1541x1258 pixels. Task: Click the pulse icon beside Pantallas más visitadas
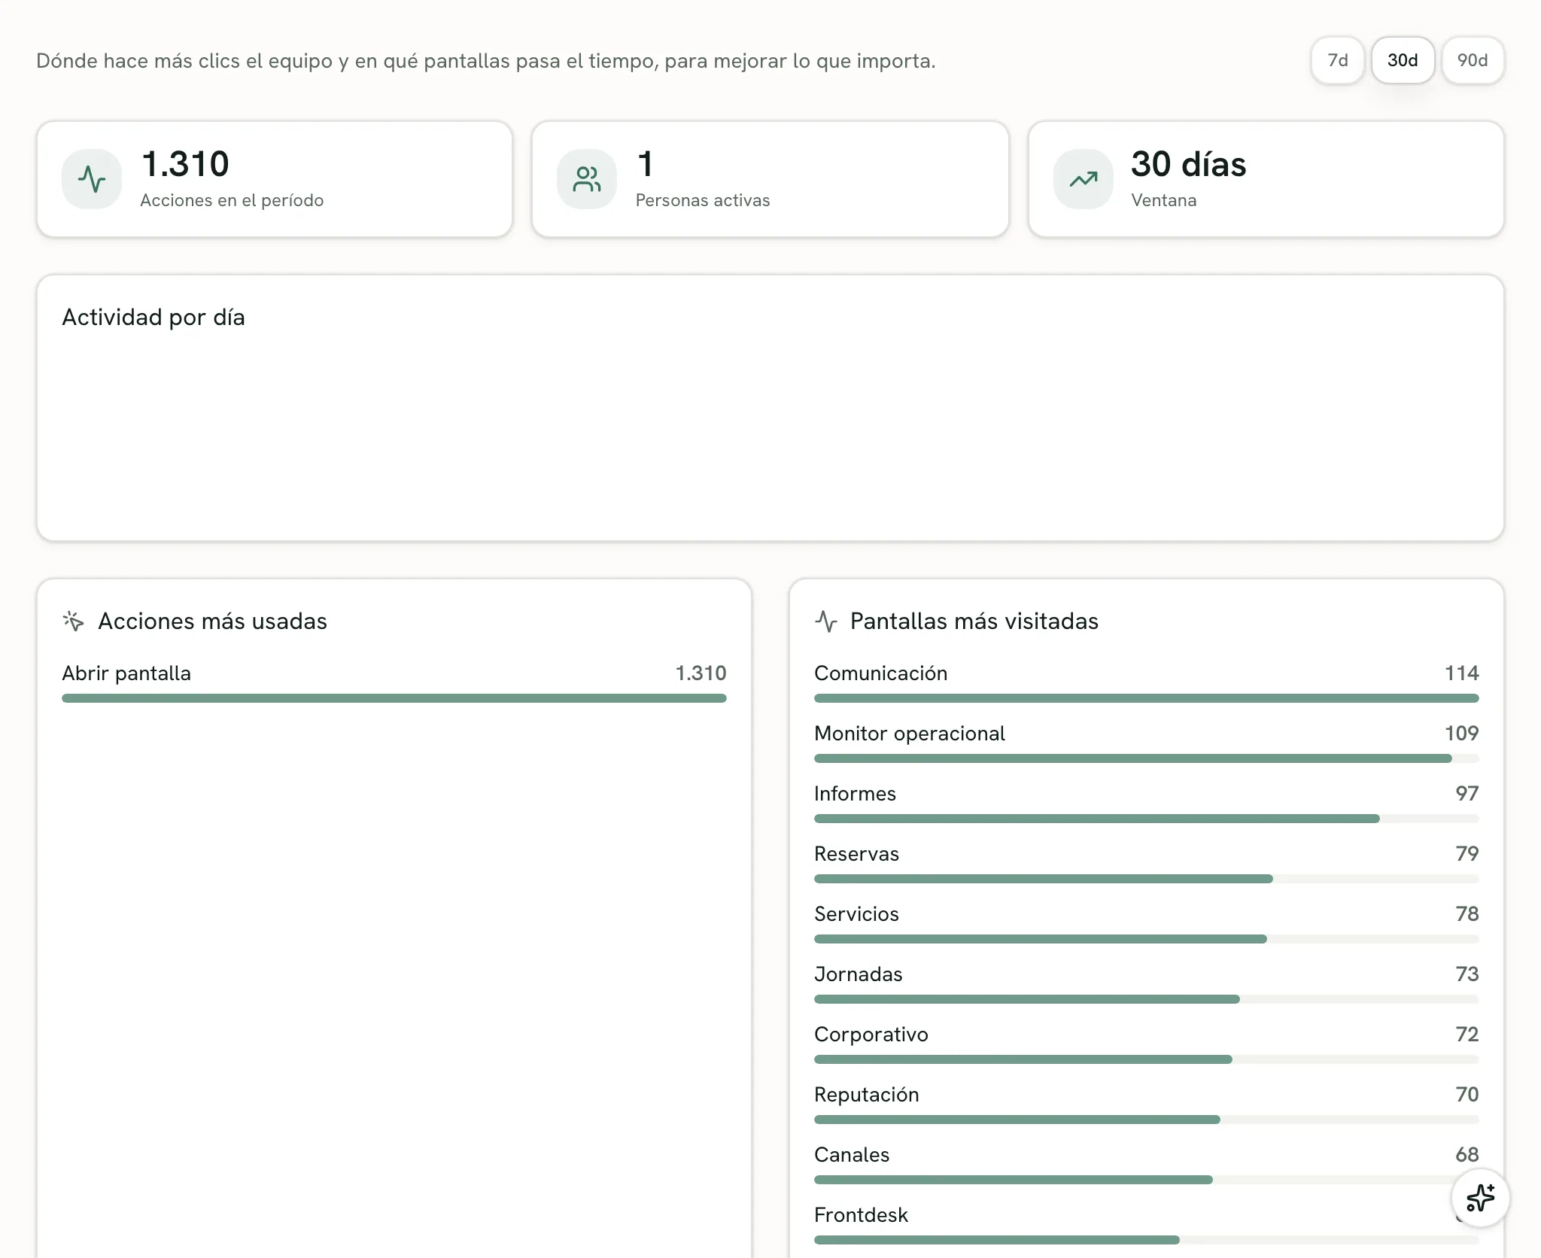(x=826, y=621)
